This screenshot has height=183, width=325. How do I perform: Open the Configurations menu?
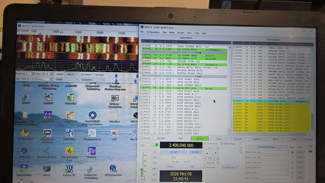pos(153,33)
